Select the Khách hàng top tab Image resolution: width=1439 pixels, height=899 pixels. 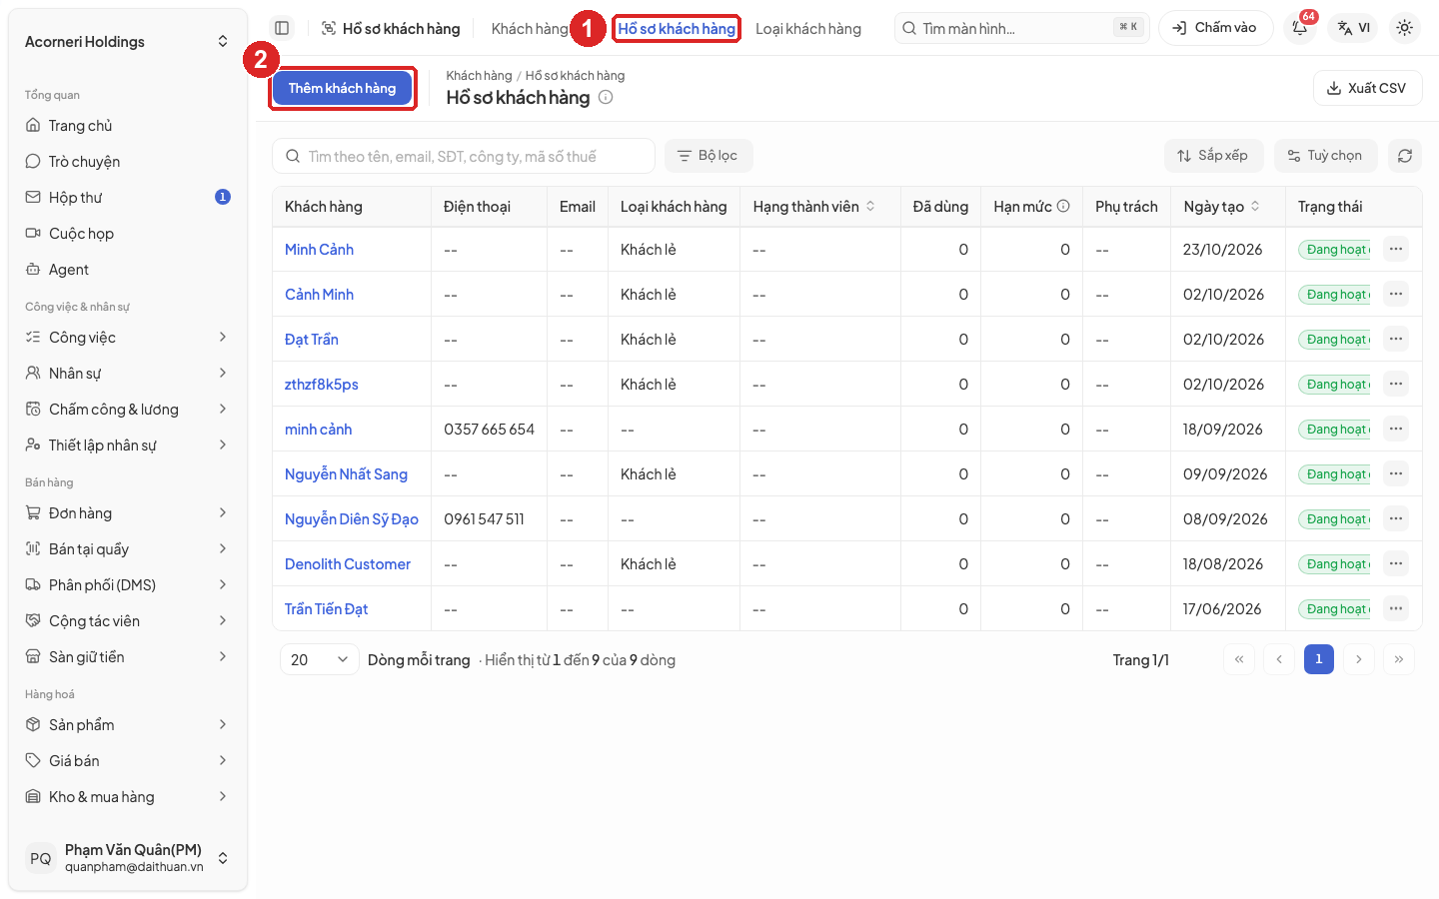530,29
